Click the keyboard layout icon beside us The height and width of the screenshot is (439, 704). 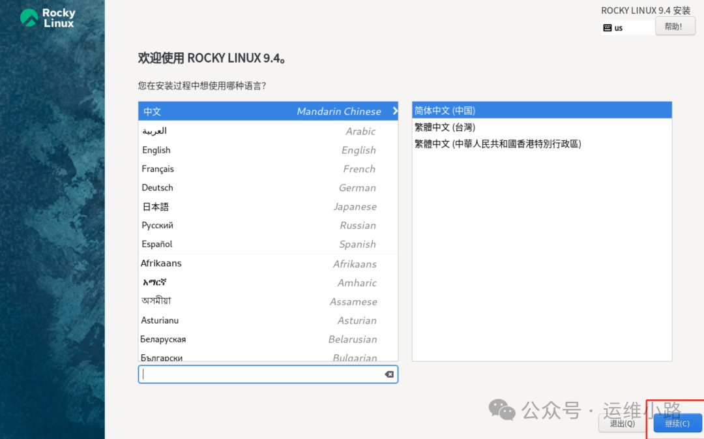click(608, 28)
